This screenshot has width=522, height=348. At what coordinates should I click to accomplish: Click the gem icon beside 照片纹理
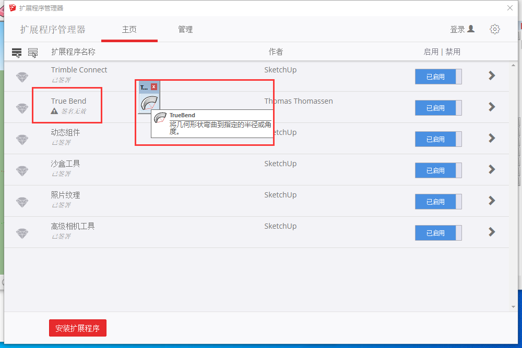22,202
